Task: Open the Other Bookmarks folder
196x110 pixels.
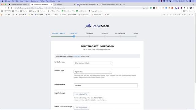Action: point(189,11)
